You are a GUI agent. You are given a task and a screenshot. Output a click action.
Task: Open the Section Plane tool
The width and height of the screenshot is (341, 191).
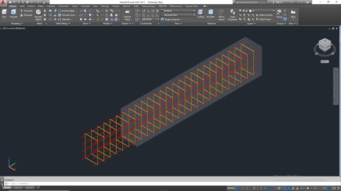(x=127, y=15)
